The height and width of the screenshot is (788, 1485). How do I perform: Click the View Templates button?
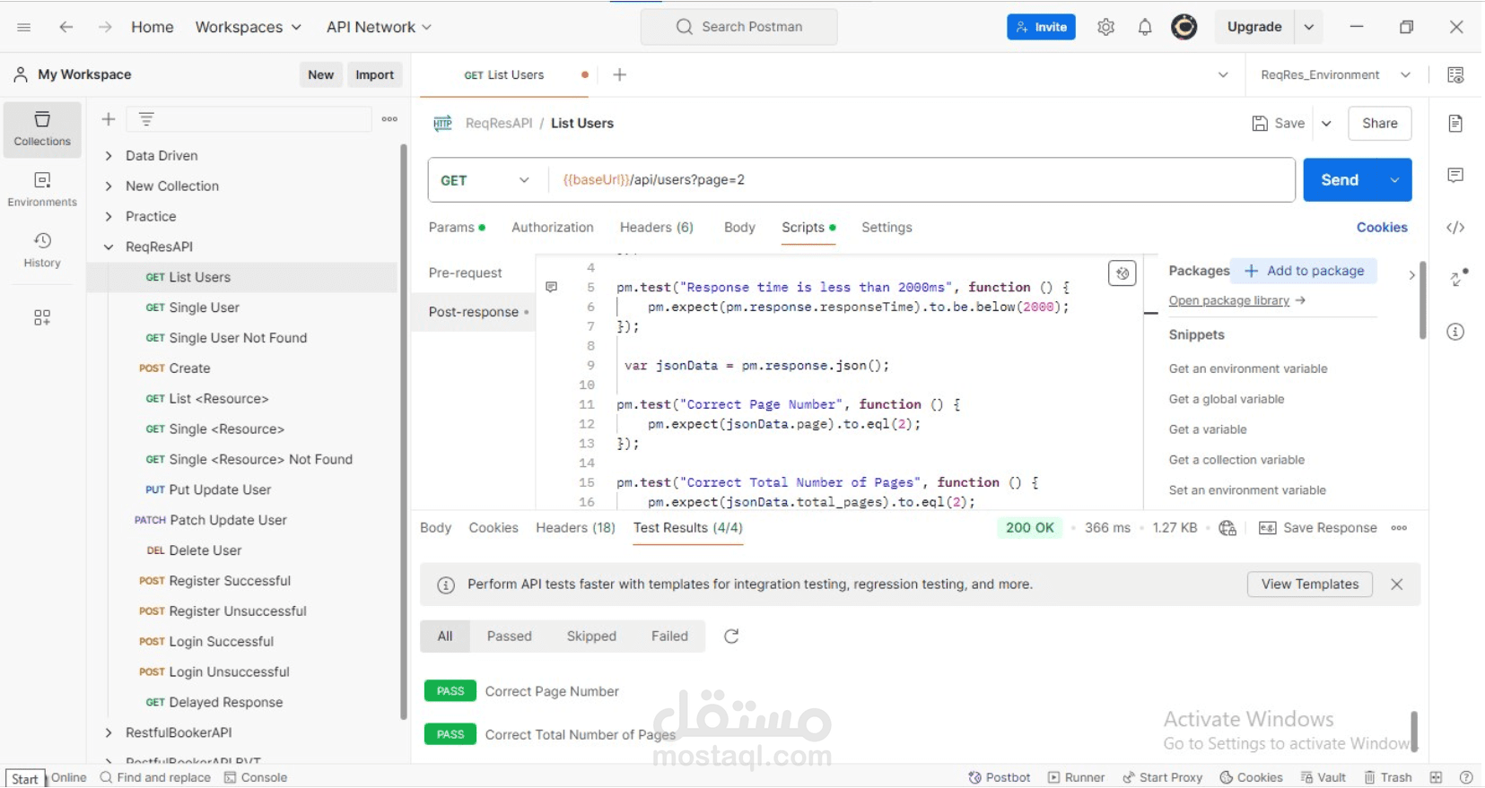[x=1310, y=585]
